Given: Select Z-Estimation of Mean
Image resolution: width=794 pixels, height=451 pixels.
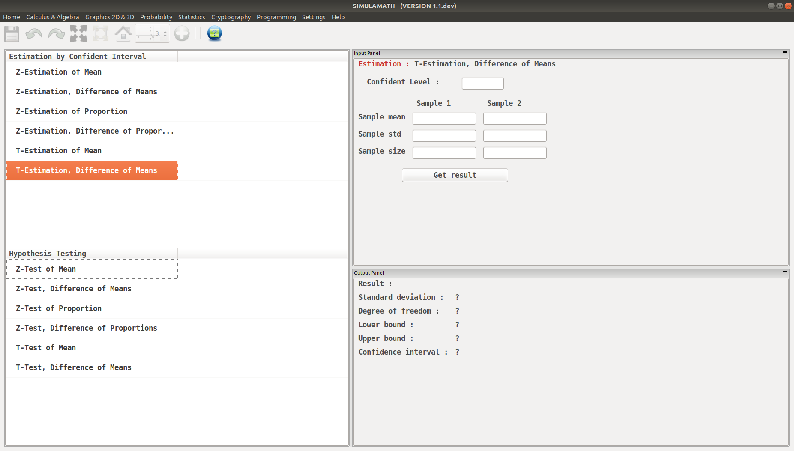Looking at the screenshot, I should (92, 72).
